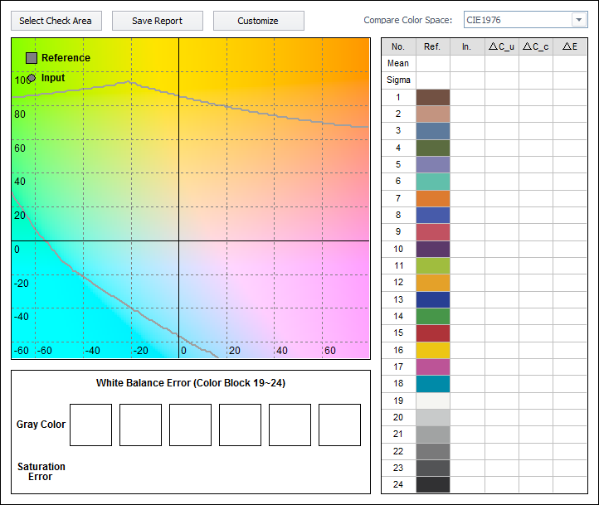Click the ΔE column header
This screenshot has height=505, width=599.
pyautogui.click(x=570, y=47)
